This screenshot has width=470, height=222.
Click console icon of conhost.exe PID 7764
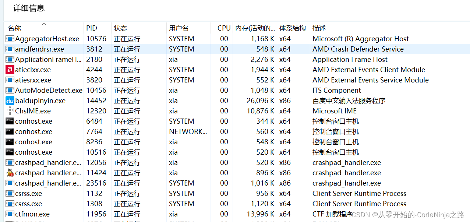tap(10, 131)
